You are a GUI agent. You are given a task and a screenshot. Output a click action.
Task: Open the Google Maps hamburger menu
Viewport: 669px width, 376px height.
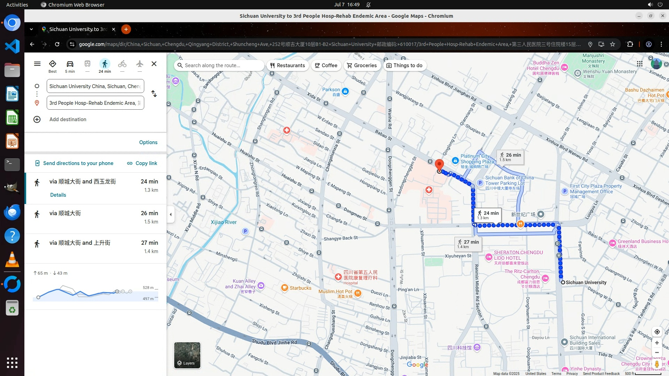coord(37,64)
